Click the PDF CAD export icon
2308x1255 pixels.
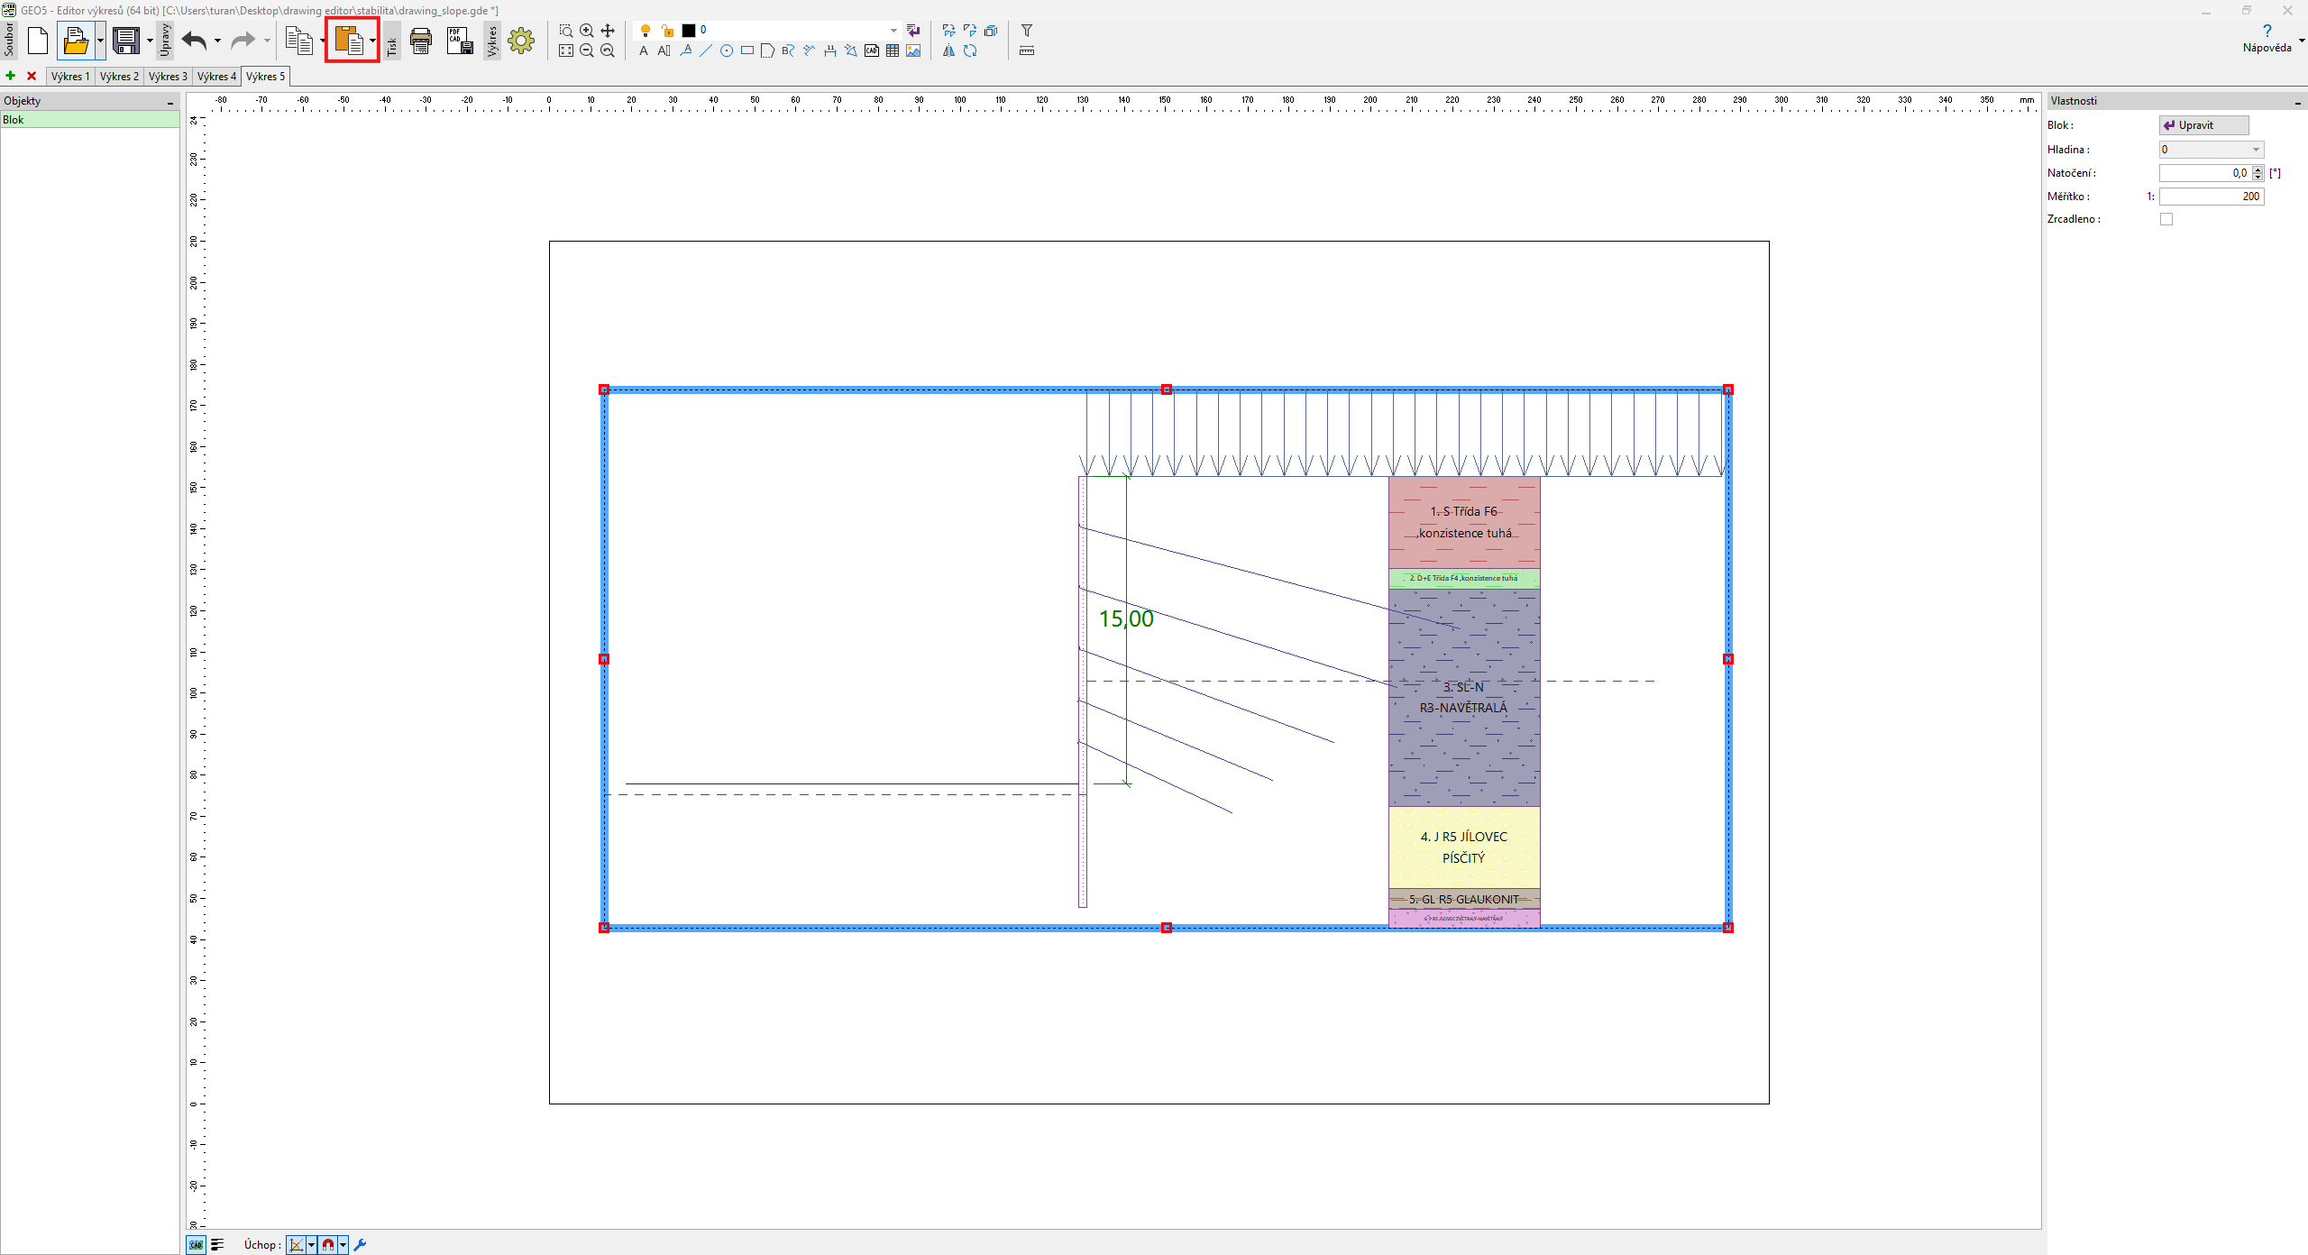(460, 41)
